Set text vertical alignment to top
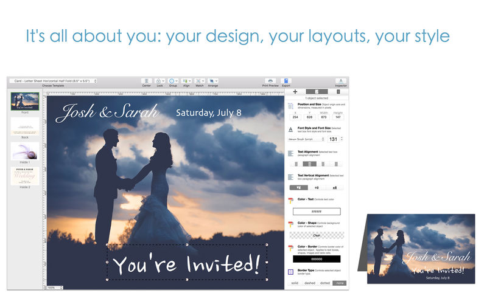This screenshot has height=304, width=487. (298, 188)
